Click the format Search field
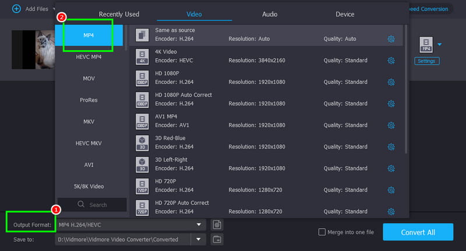The height and width of the screenshot is (251, 466). pyautogui.click(x=92, y=205)
